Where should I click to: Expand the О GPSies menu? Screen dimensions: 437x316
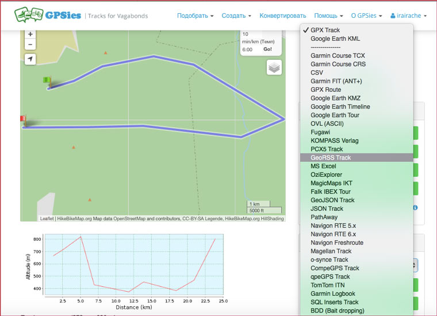(366, 16)
